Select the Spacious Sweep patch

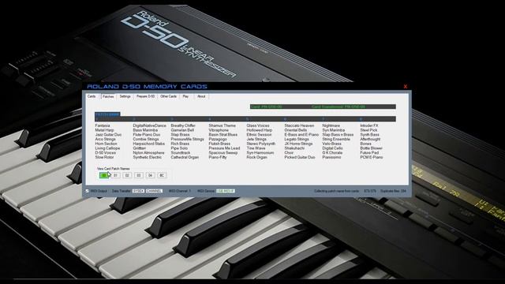click(x=223, y=152)
